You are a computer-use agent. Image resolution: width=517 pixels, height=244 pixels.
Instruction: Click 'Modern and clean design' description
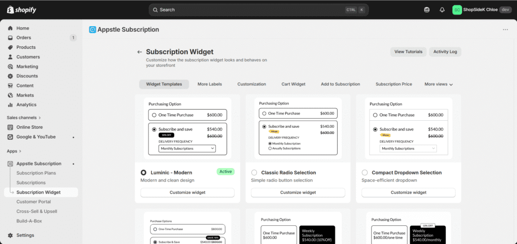(168, 180)
